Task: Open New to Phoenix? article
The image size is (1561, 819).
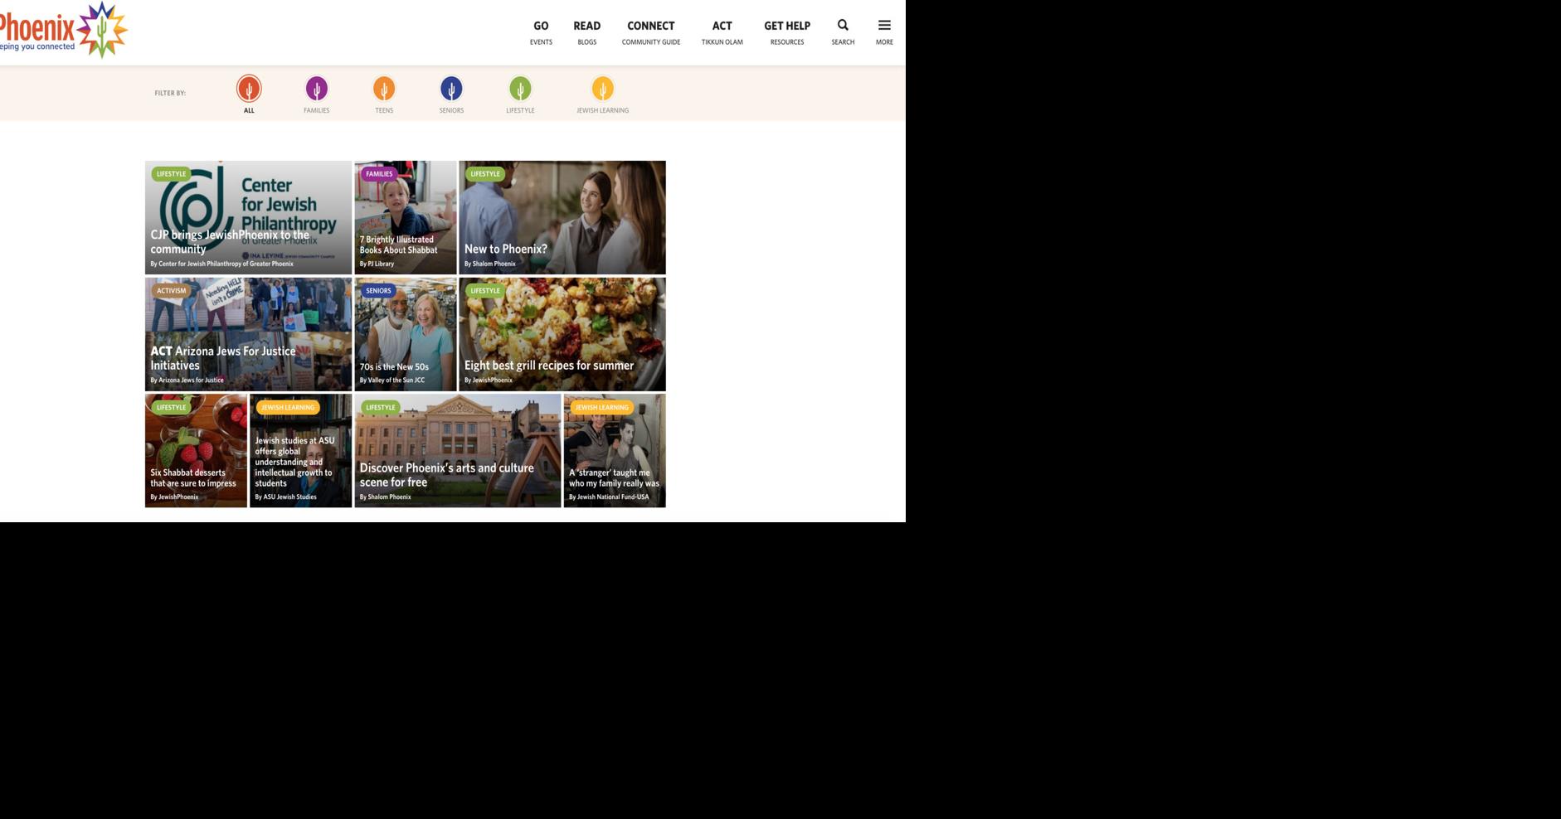Action: (x=562, y=217)
